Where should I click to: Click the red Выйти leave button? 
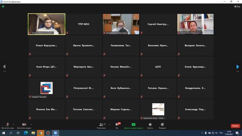[x=235, y=126]
